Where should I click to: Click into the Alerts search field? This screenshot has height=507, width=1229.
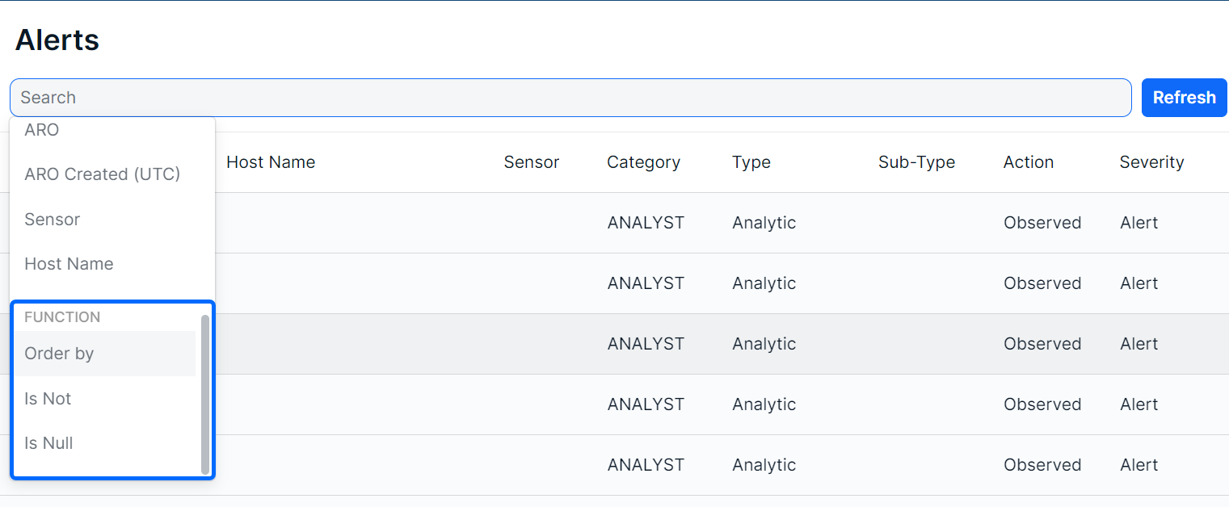pyautogui.click(x=570, y=98)
